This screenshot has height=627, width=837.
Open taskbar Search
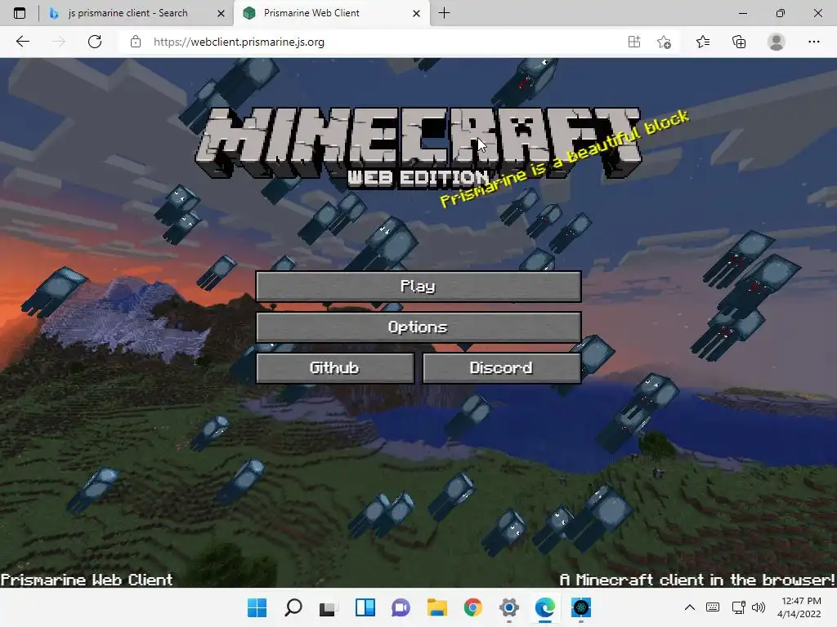293,607
